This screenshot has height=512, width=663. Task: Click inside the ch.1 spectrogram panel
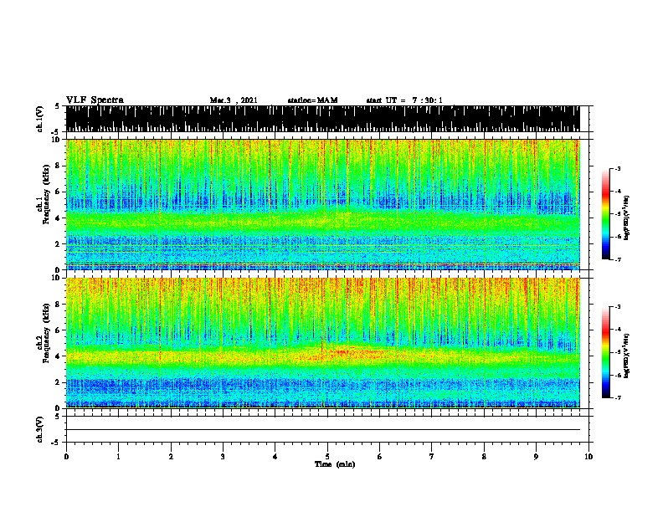coord(322,204)
